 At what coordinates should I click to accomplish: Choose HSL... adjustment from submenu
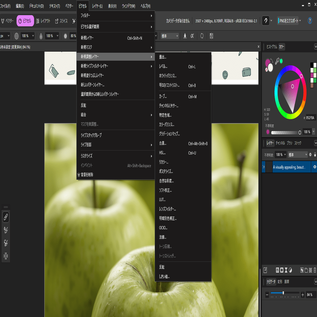[x=183, y=153]
